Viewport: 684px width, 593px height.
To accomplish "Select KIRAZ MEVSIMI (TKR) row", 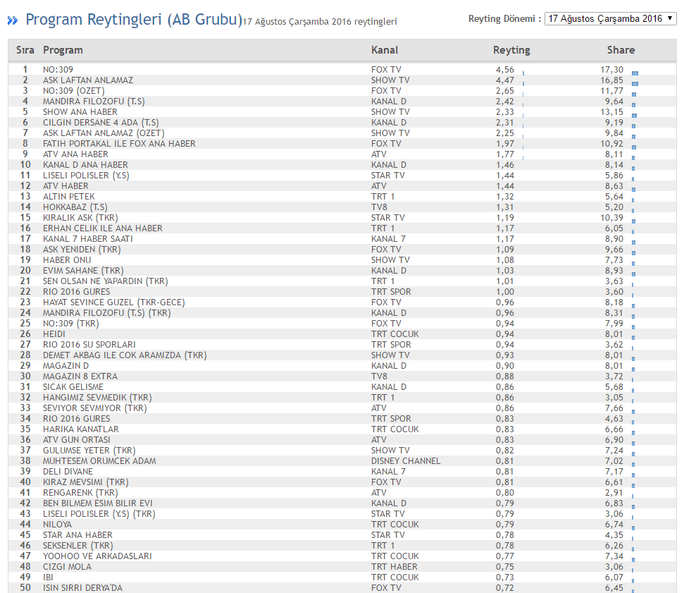I will point(342,482).
